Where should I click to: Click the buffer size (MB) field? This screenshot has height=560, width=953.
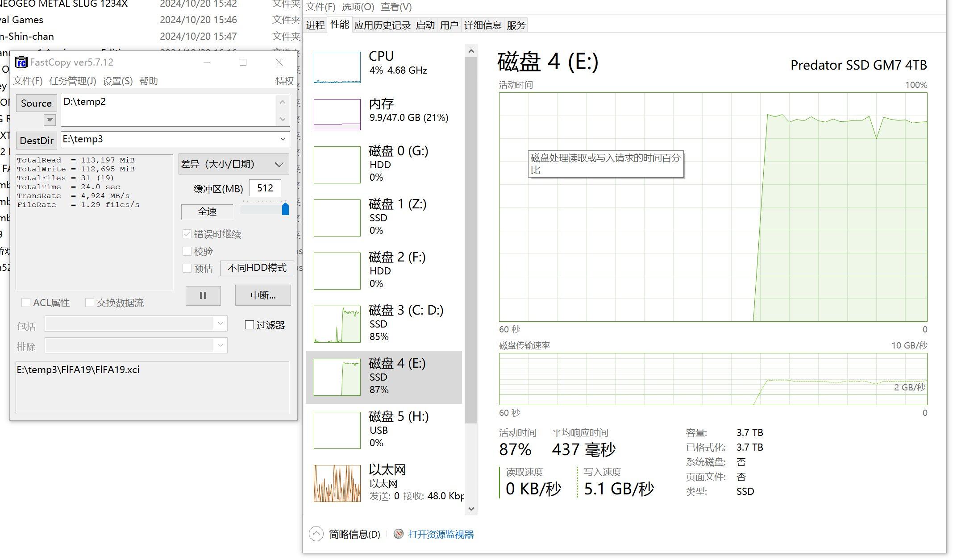265,188
